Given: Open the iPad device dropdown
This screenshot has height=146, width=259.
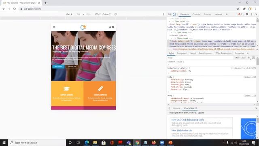Looking at the screenshot, I should pos(69,14).
